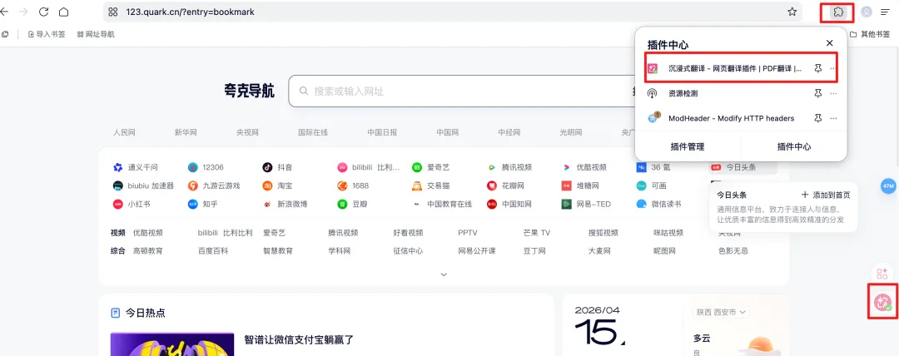Reload the page with refresh icon
Image resolution: width=899 pixels, height=356 pixels.
[43, 12]
